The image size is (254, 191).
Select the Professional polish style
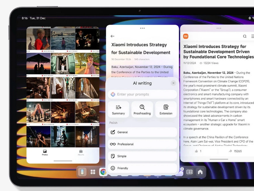tap(142, 144)
